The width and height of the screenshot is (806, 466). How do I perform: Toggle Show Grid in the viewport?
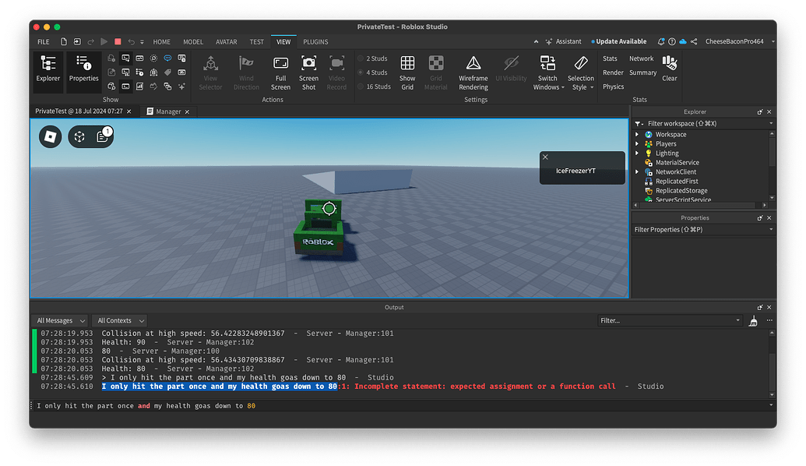(x=407, y=71)
